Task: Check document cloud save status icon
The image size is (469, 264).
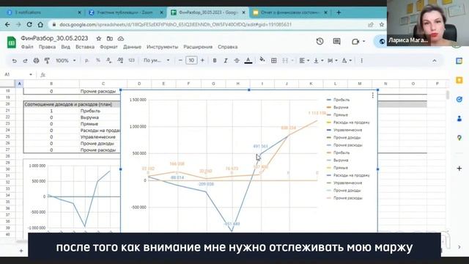Action: pos(120,39)
